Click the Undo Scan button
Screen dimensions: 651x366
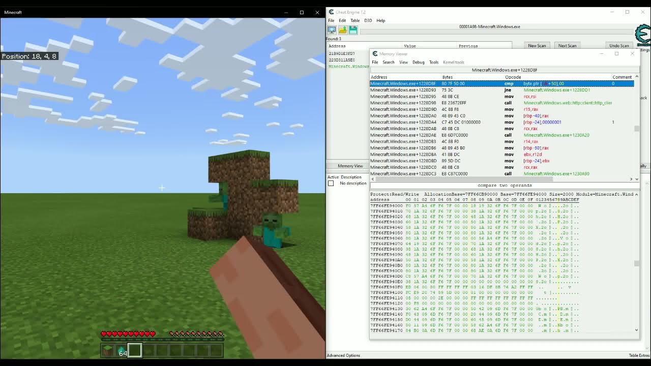pos(619,46)
